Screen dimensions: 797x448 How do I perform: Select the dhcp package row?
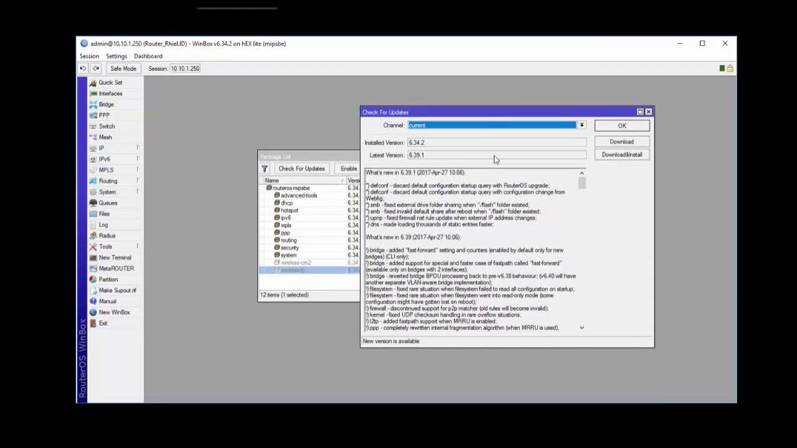pos(308,203)
